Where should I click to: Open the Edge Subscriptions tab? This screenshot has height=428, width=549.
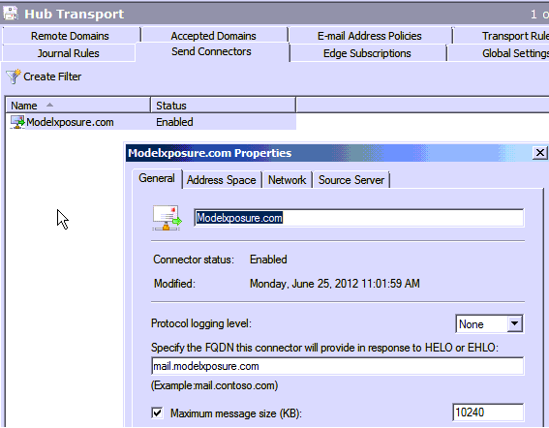pyautogui.click(x=367, y=53)
